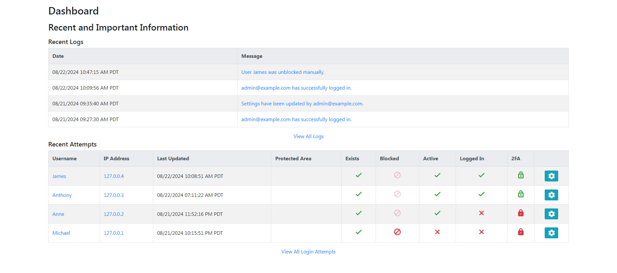Open username link Anne
Viewport: 617px width, 273px height.
(58, 214)
